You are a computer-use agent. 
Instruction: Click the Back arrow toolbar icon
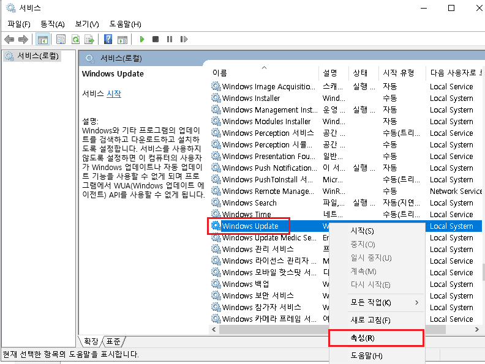pyautogui.click(x=9, y=39)
